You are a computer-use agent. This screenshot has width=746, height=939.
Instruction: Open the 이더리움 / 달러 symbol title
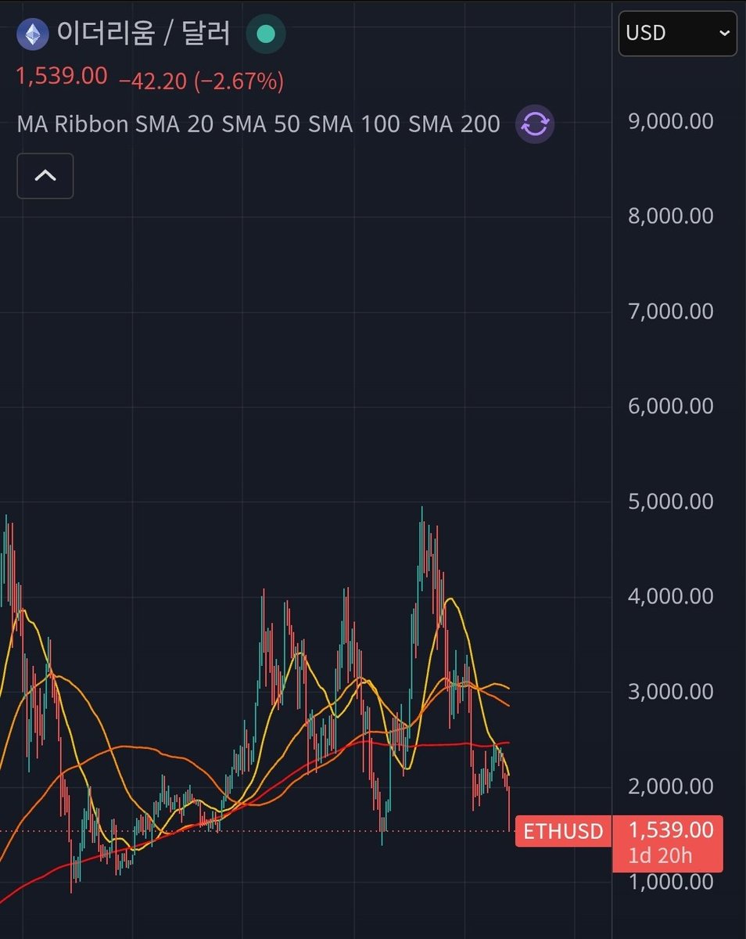pos(144,34)
